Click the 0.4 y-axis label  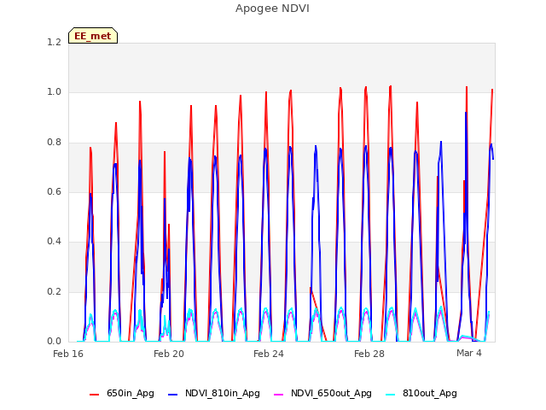coord(55,241)
